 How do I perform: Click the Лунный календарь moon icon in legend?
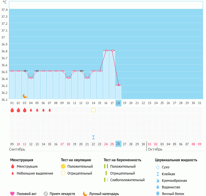(x=85, y=194)
